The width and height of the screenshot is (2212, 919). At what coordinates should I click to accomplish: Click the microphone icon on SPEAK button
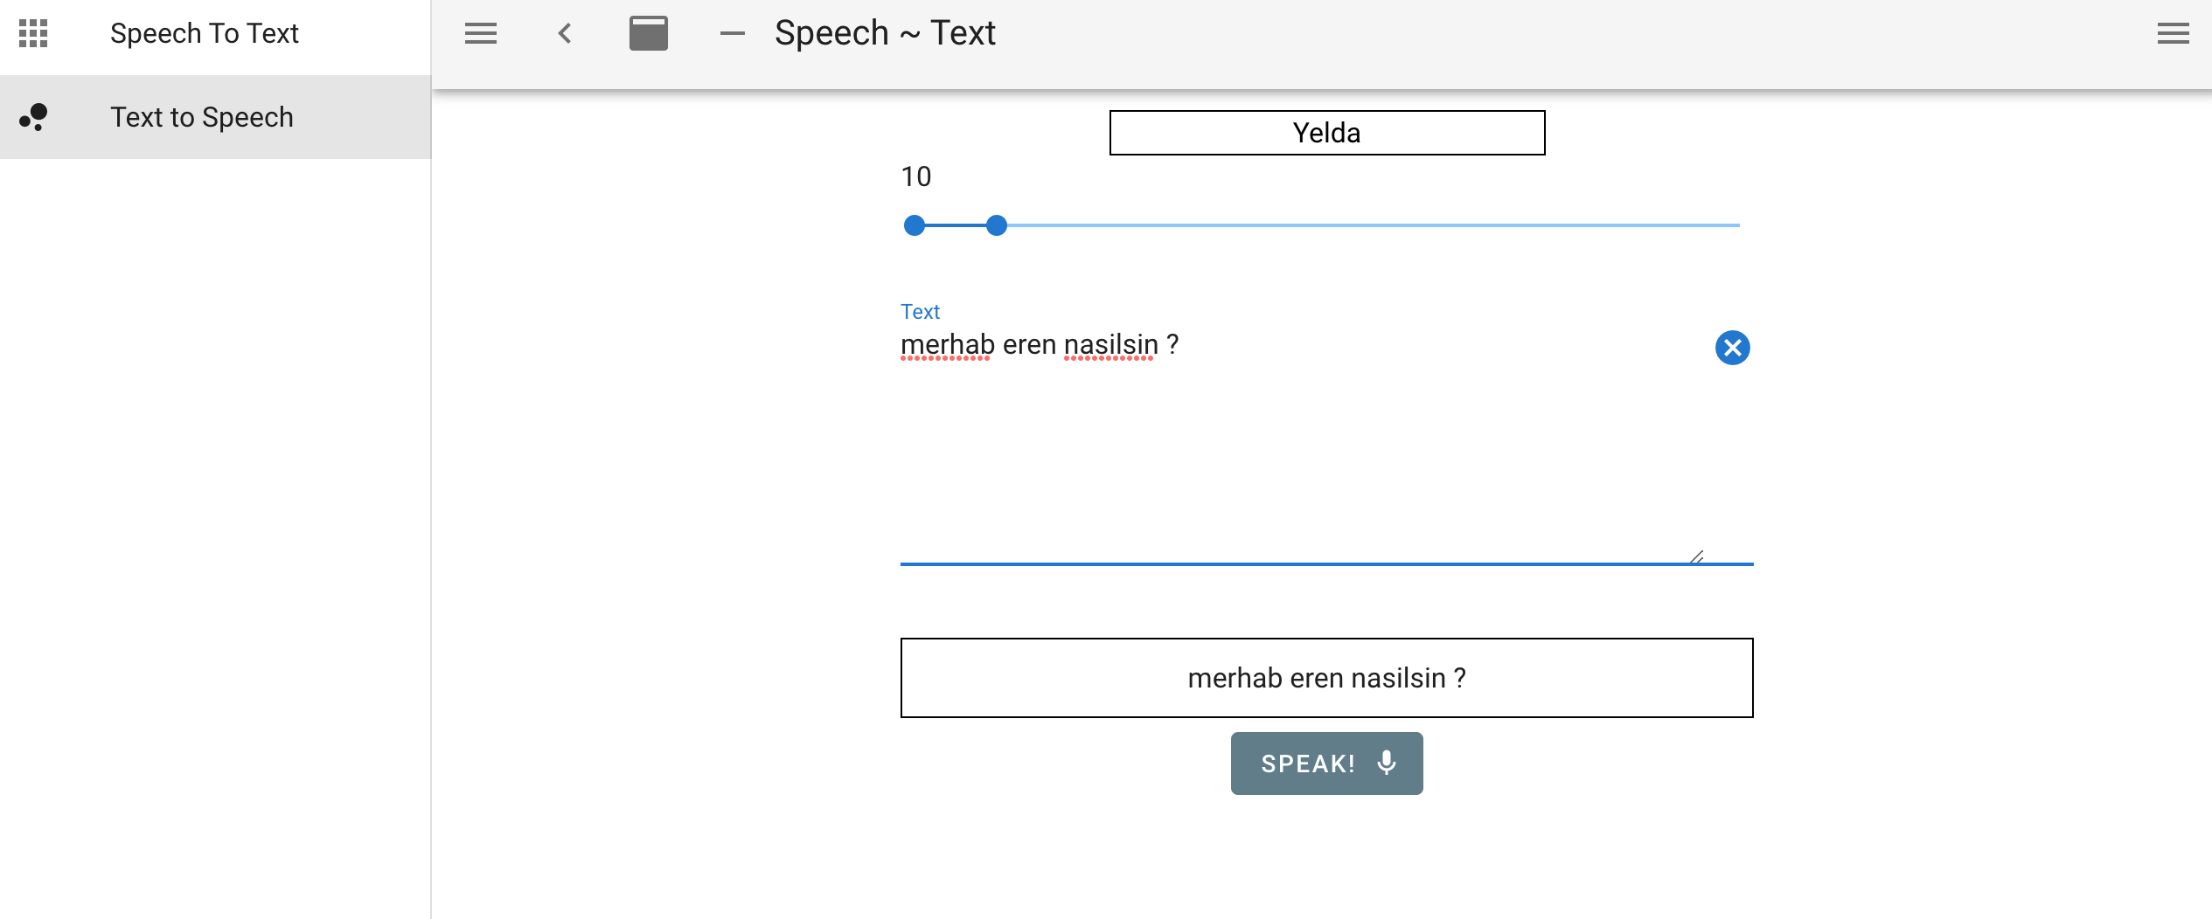[1387, 763]
